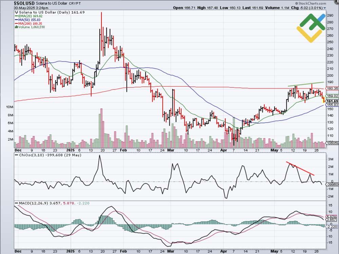
Task: Select the MACD(12,26,9) indicator label
Action: [30, 203]
